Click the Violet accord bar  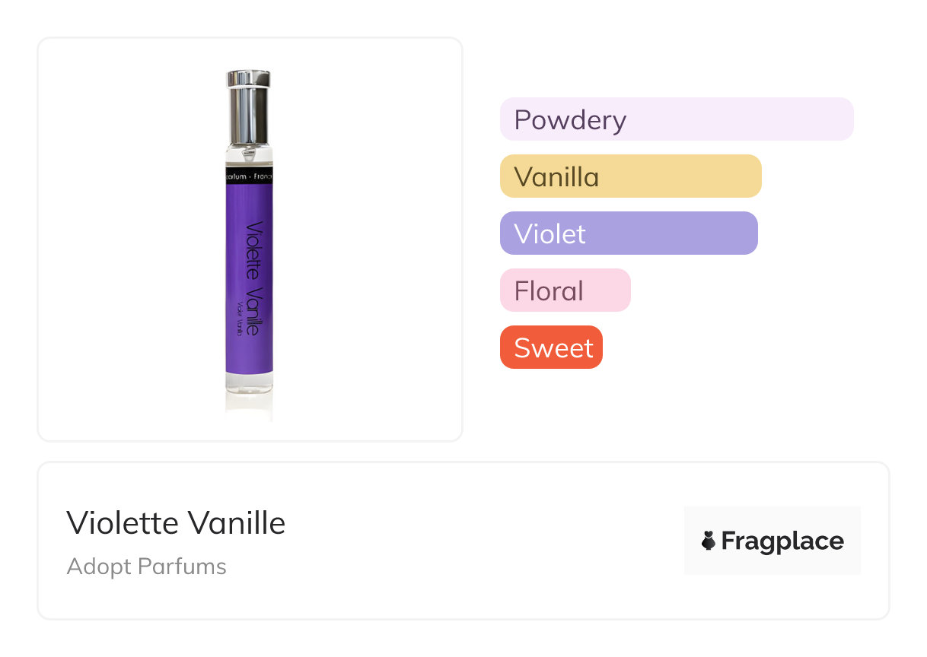click(628, 233)
